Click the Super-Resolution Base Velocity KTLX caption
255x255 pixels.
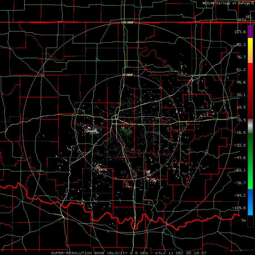tap(129, 253)
